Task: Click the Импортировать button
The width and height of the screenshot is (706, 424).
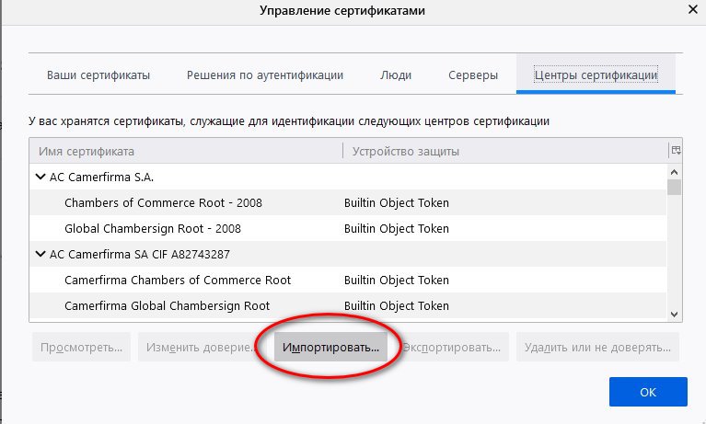Action: click(x=331, y=349)
